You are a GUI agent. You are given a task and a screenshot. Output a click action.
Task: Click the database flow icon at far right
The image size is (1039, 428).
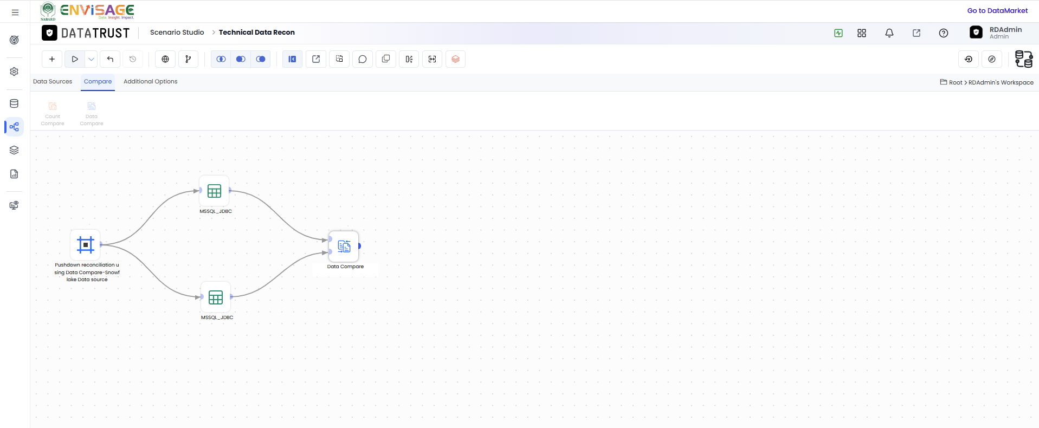pos(1024,59)
